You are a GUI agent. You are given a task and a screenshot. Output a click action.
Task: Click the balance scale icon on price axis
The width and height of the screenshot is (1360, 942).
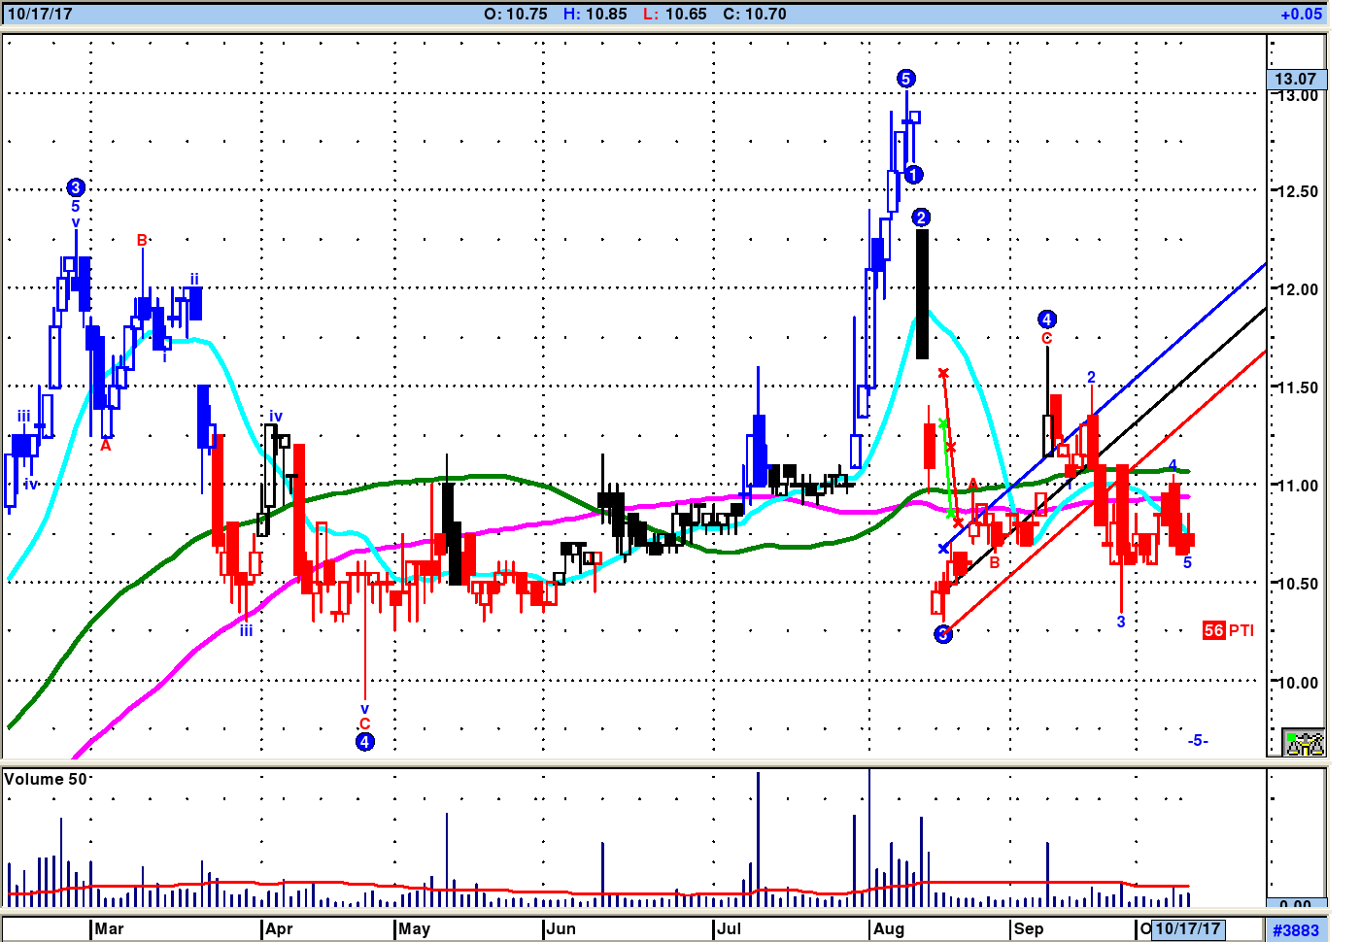1303,743
